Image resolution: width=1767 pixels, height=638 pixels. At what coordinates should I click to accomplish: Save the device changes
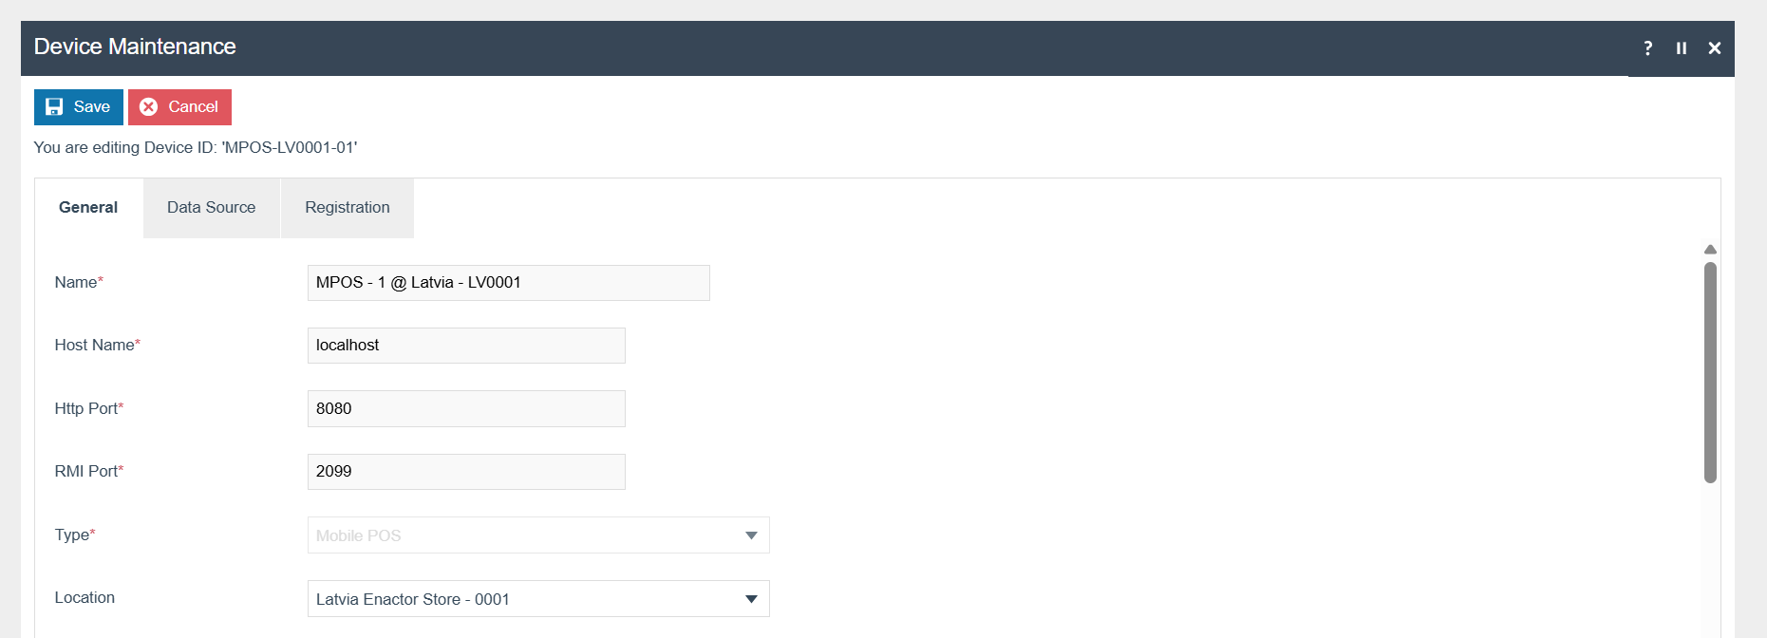79,107
